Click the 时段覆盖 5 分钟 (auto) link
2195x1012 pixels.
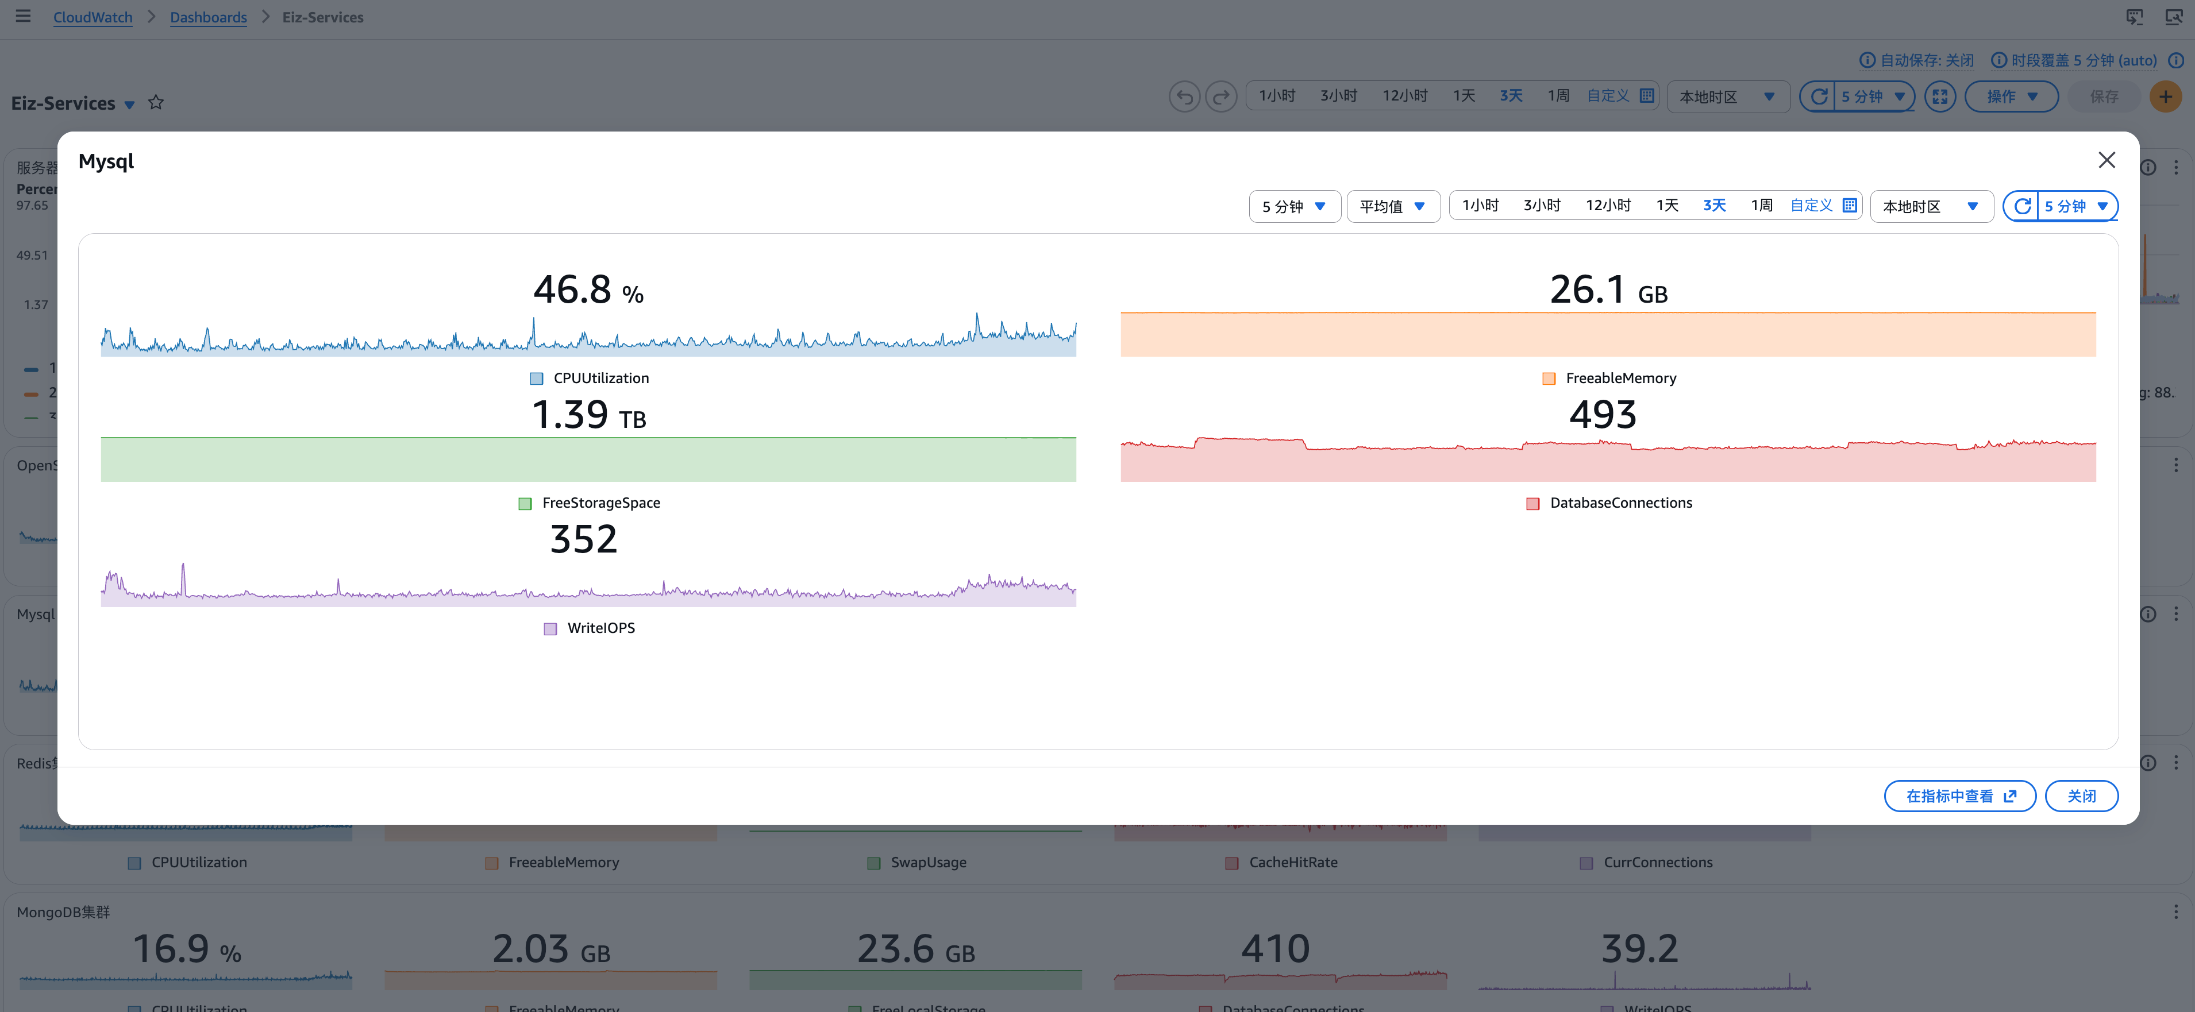point(2074,60)
